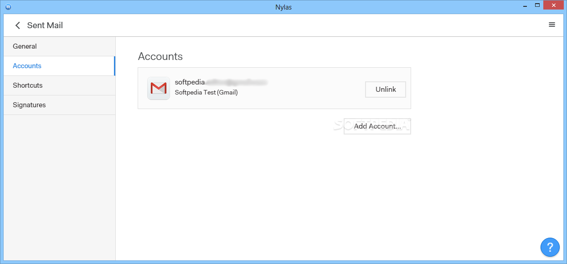Close the Nylas window

(553, 5)
